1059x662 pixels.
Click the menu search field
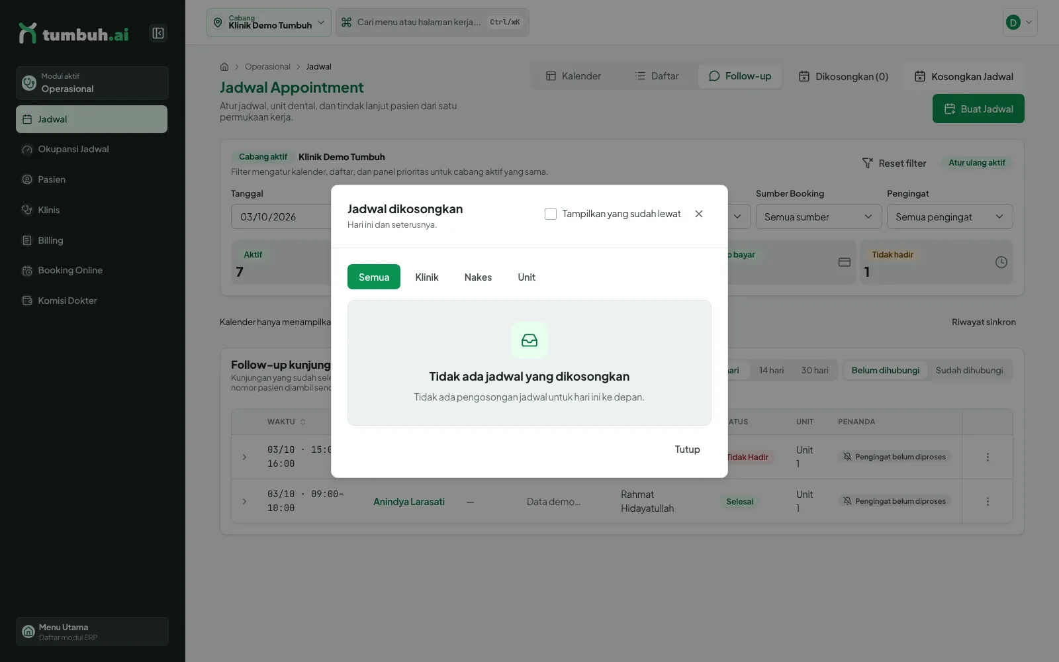(432, 23)
